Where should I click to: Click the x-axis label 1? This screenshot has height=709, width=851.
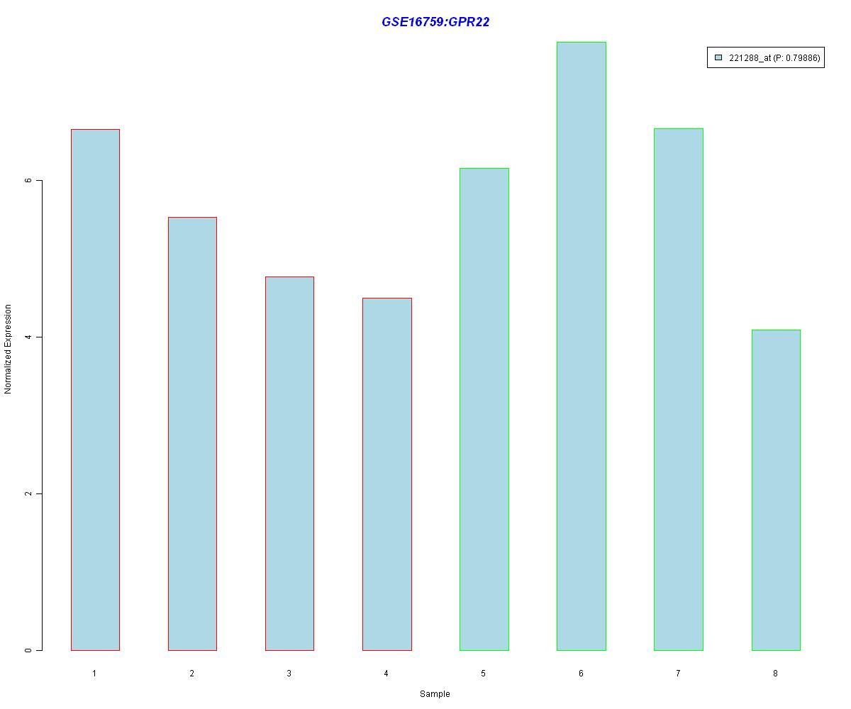[x=94, y=674]
